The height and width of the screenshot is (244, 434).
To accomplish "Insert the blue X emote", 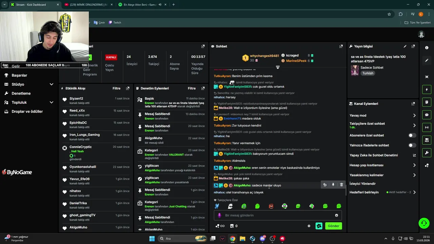I will coord(217,206).
